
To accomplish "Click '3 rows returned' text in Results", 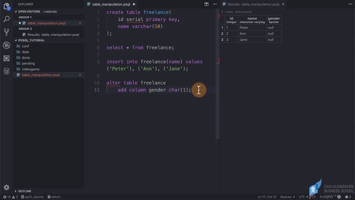I will click(x=236, y=12).
